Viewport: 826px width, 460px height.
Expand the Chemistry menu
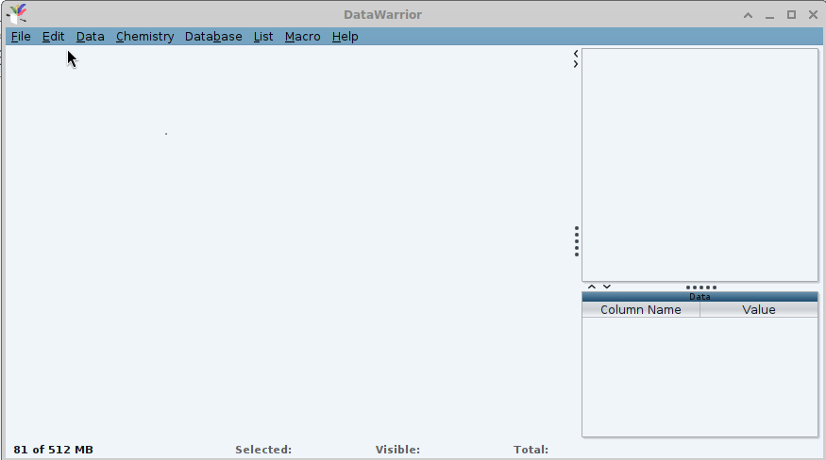(144, 37)
